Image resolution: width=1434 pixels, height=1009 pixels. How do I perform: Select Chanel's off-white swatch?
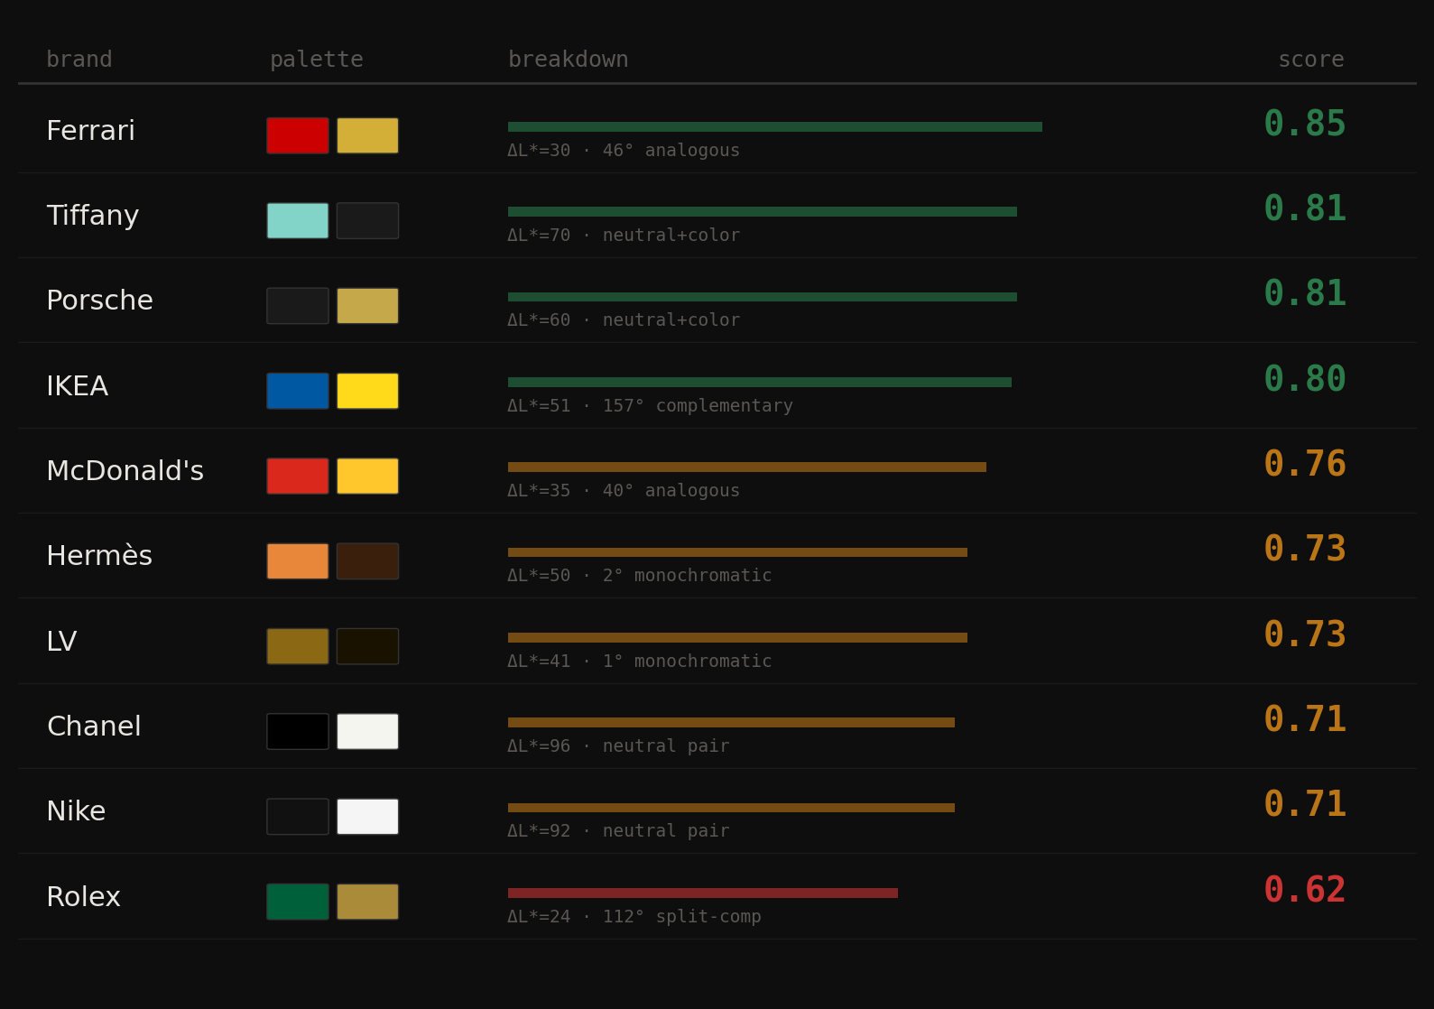point(367,731)
